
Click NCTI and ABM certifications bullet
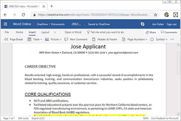[51, 101]
